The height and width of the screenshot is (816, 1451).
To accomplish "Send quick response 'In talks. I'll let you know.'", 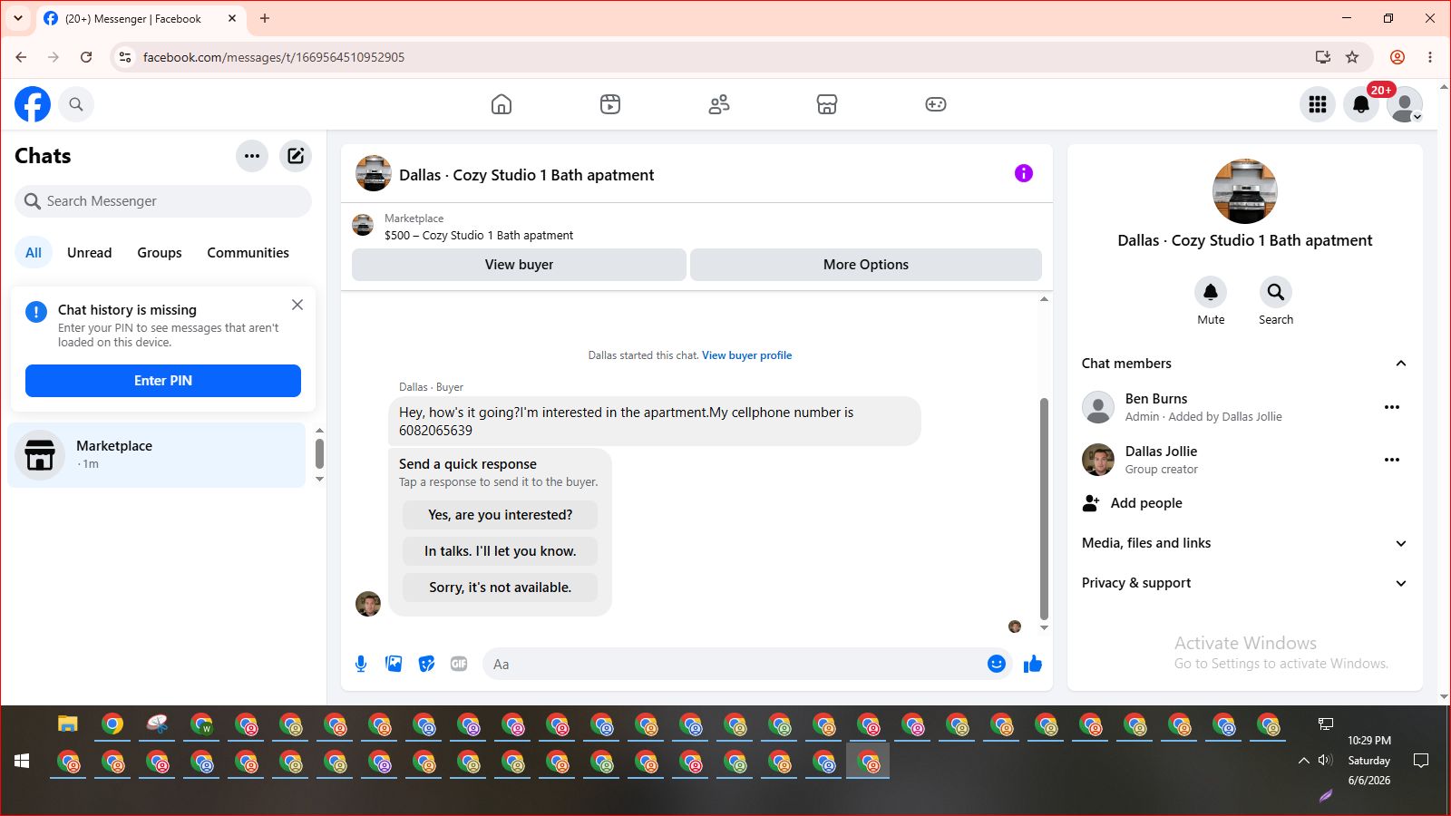I will tap(501, 551).
